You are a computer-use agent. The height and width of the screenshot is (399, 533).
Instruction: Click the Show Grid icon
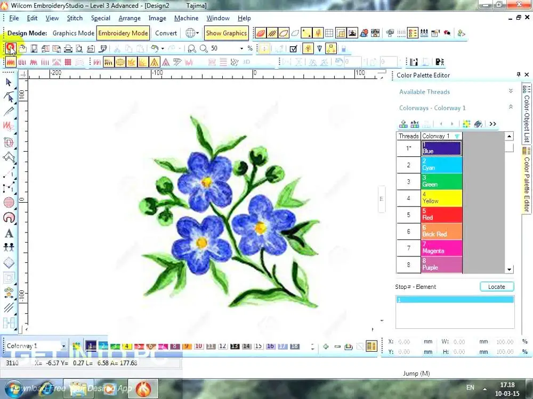coord(329,33)
